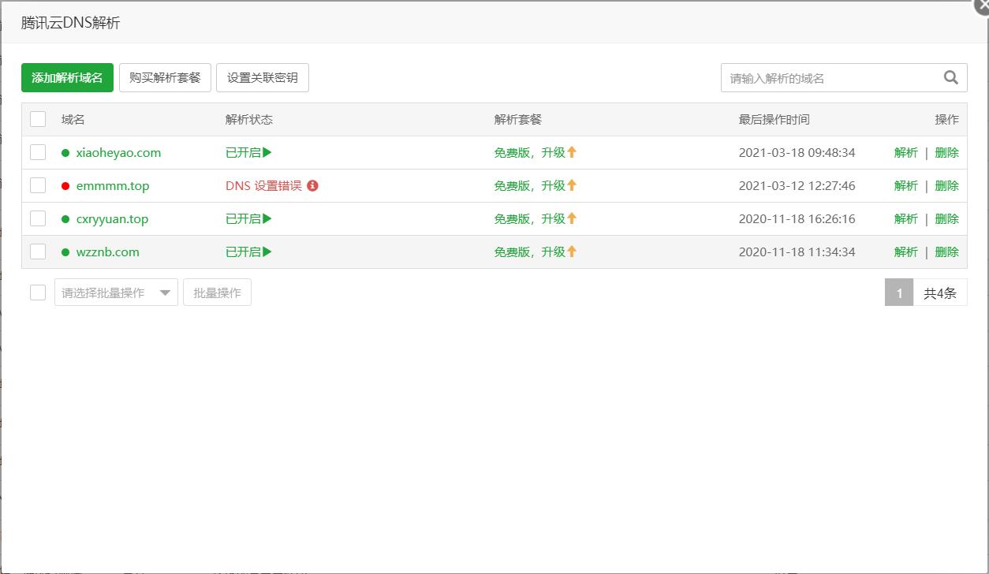Image resolution: width=989 pixels, height=574 pixels.
Task: Click the play triangle beside xiaoheyao.com status
Action: click(x=267, y=152)
